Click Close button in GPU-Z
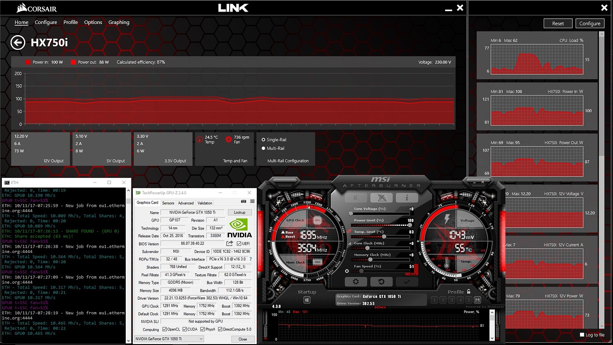Image resolution: width=613 pixels, height=345 pixels. pos(243,339)
